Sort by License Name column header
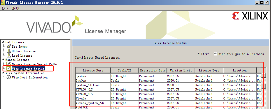This screenshot has height=109, width=271. (x=93, y=70)
